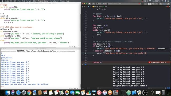Open main.c file in jump bar

(100, 7)
